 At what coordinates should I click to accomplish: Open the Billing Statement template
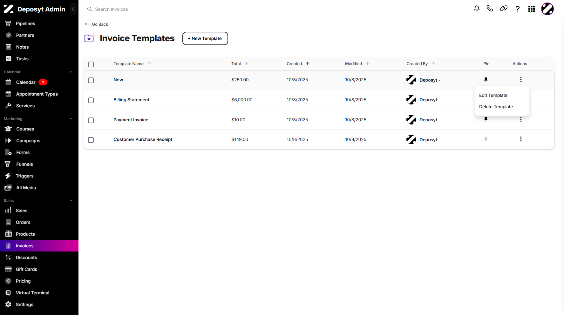[x=131, y=100]
